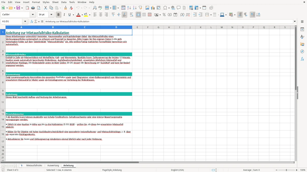Toggle Bold formatting

tap(58, 15)
